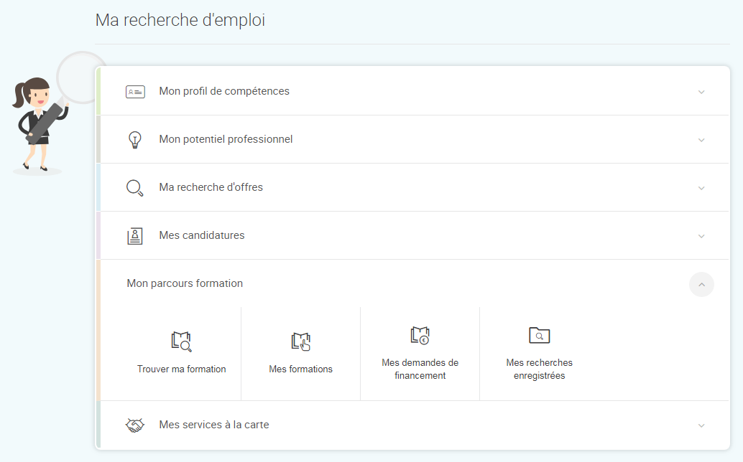Open the Ma recherche d'offres section title
Image resolution: width=743 pixels, height=462 pixels.
click(x=211, y=187)
